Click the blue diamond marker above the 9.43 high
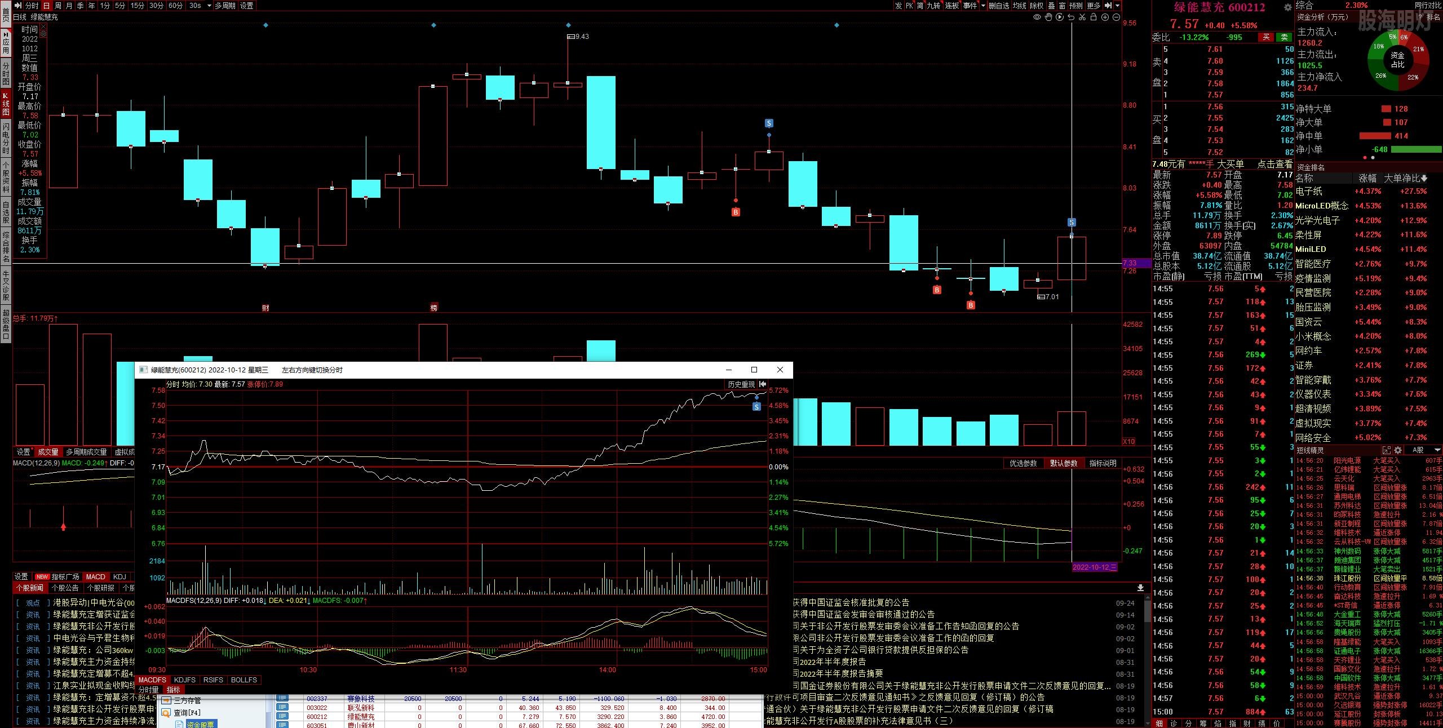Viewport: 1443px width, 728px height. 568,25
